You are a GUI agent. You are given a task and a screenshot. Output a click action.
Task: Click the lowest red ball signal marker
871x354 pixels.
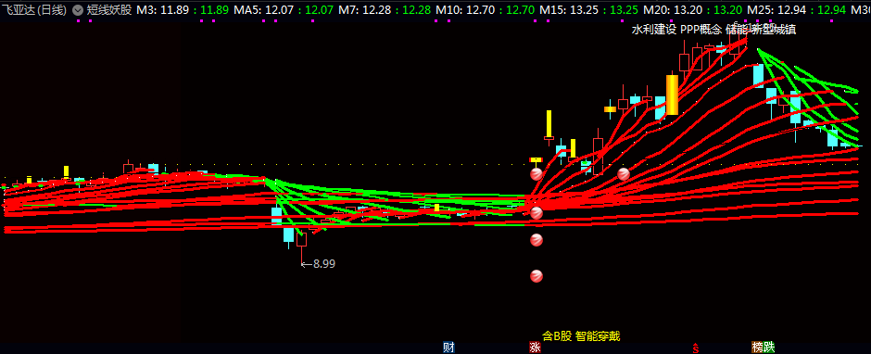[x=536, y=275]
